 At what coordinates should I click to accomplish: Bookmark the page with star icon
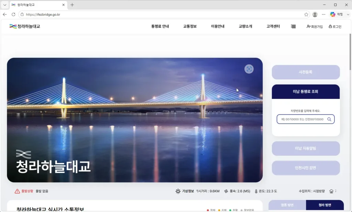click(x=306, y=14)
